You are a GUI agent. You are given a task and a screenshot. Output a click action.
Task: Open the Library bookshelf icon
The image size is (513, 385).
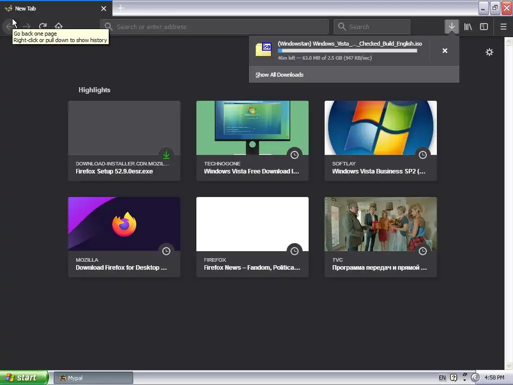(x=468, y=27)
